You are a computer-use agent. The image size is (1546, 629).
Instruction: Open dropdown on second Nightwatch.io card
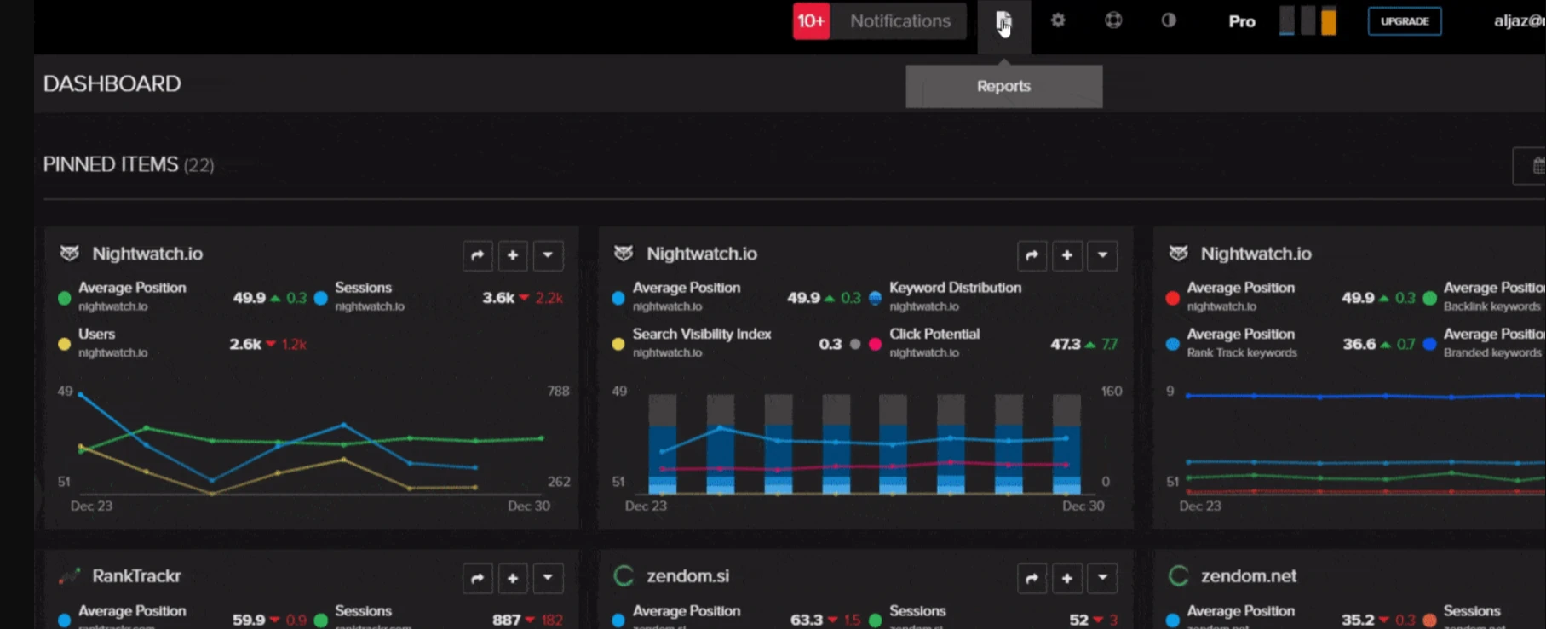[x=1102, y=255]
